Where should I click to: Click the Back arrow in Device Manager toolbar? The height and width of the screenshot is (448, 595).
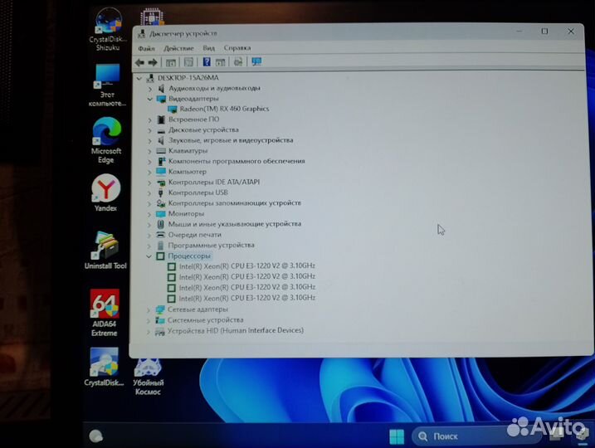pos(139,62)
